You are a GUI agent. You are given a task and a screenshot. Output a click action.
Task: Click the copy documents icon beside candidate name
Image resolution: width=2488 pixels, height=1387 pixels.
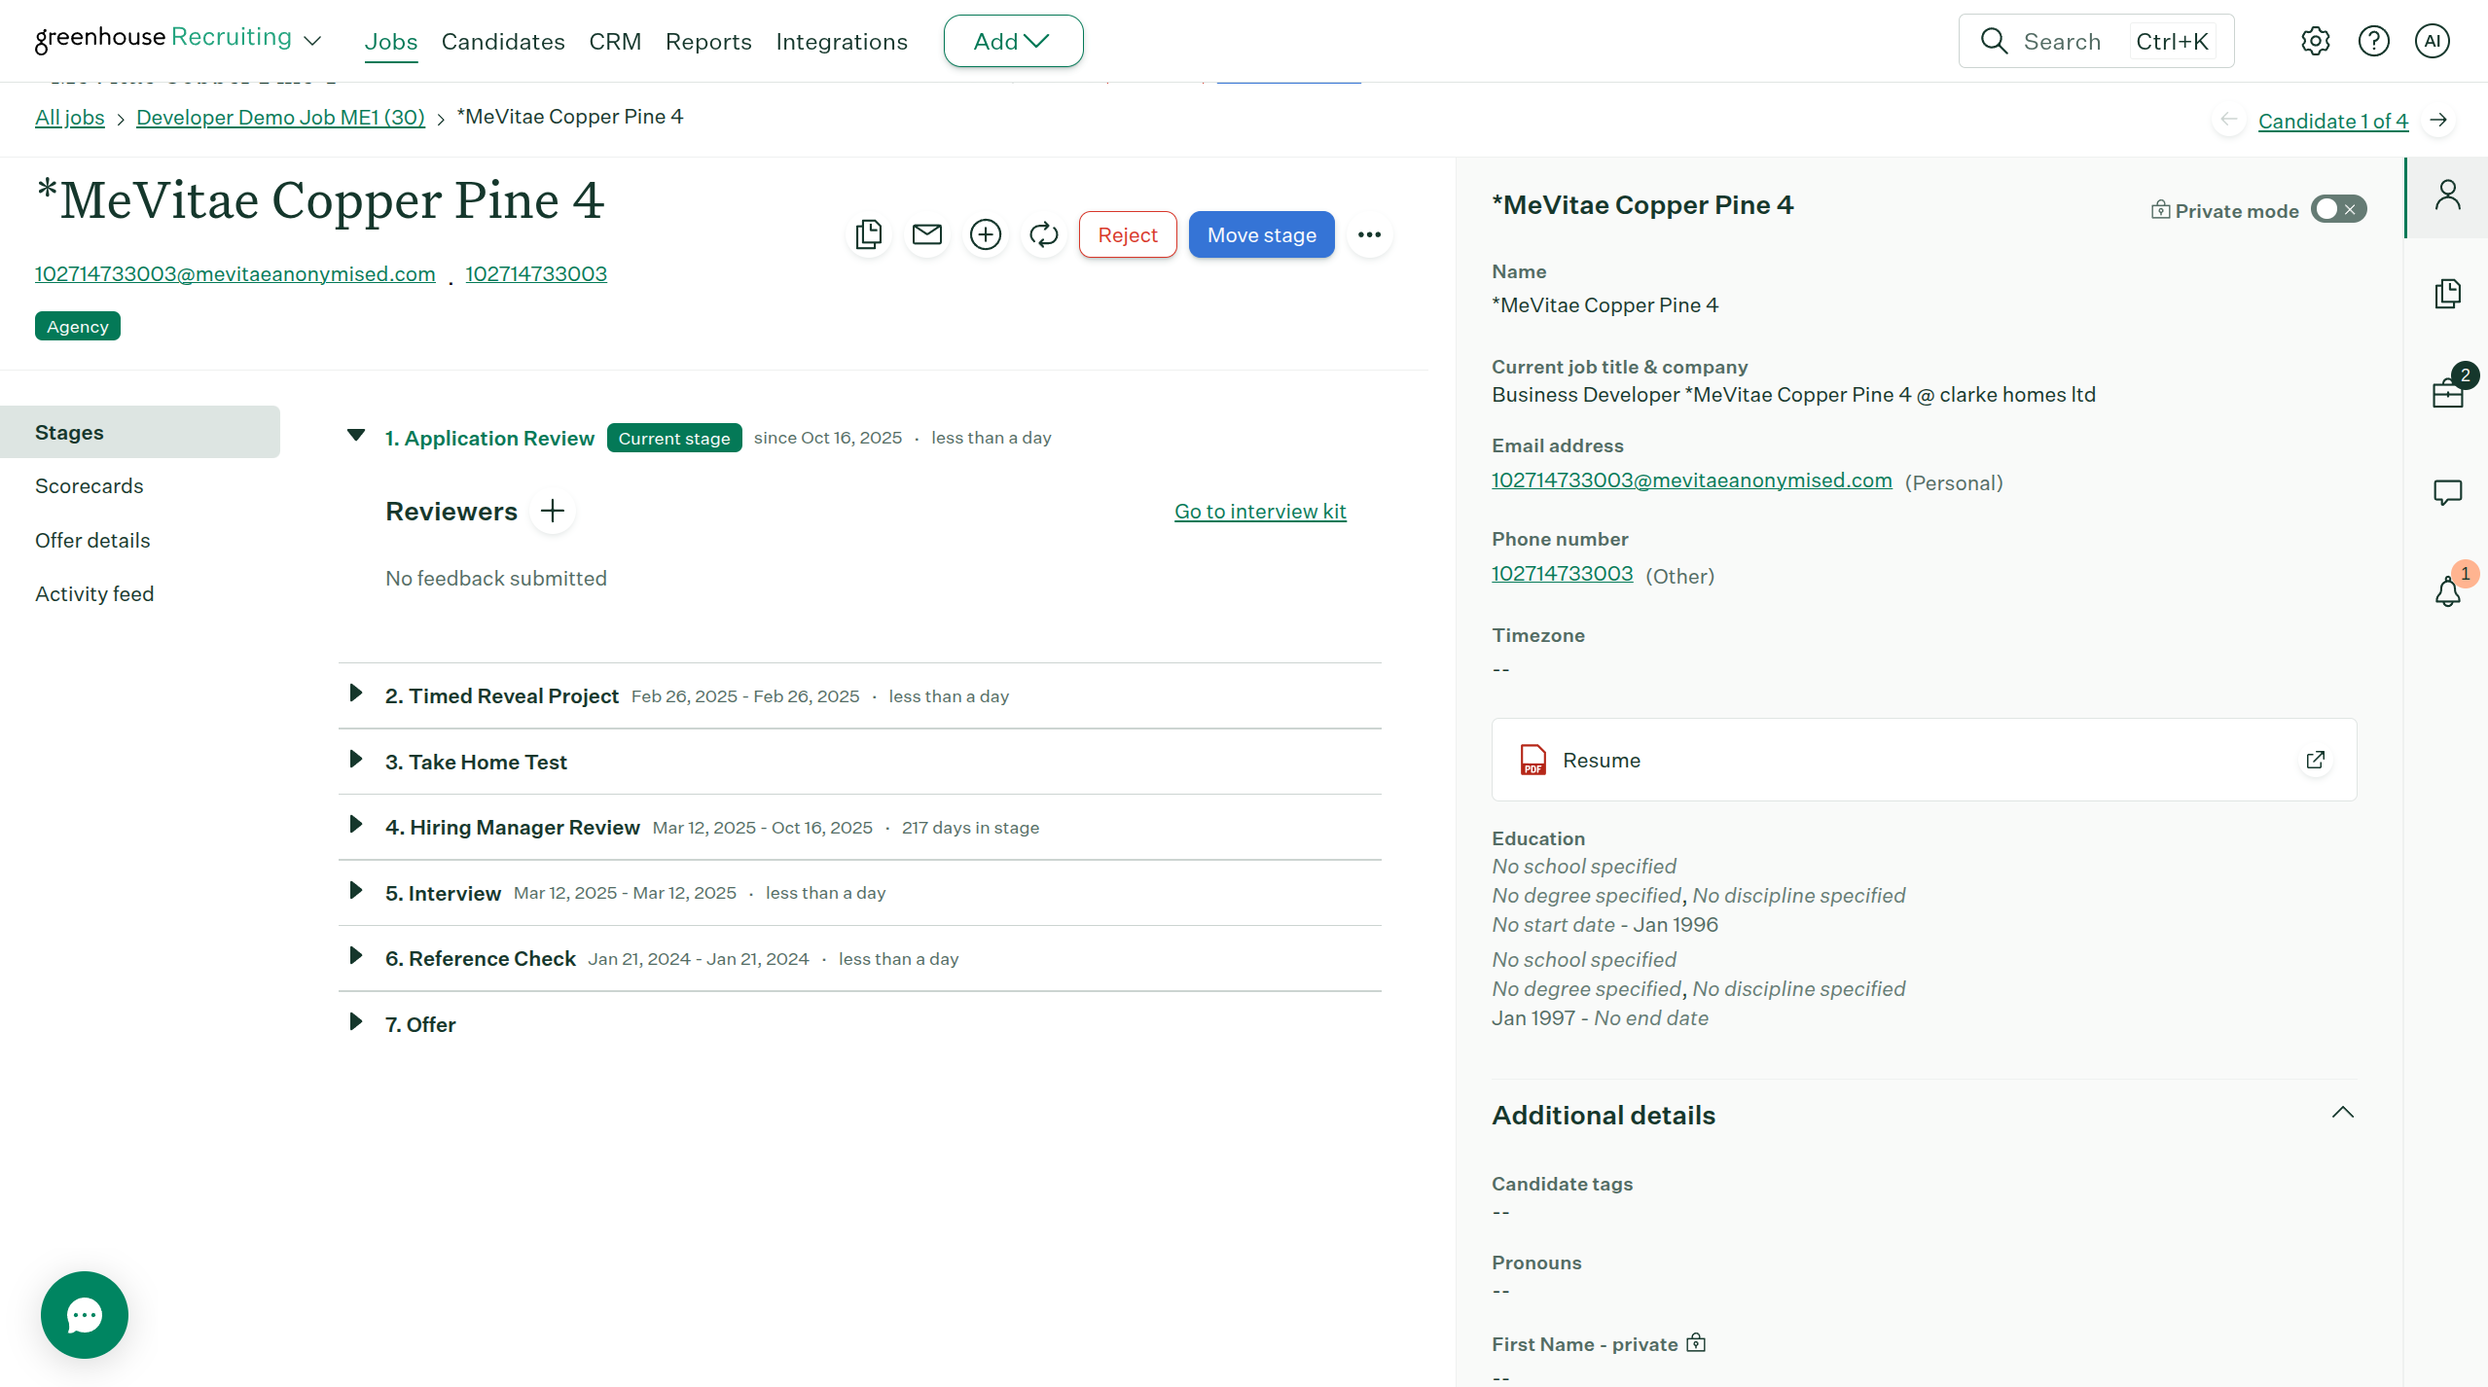(x=868, y=234)
